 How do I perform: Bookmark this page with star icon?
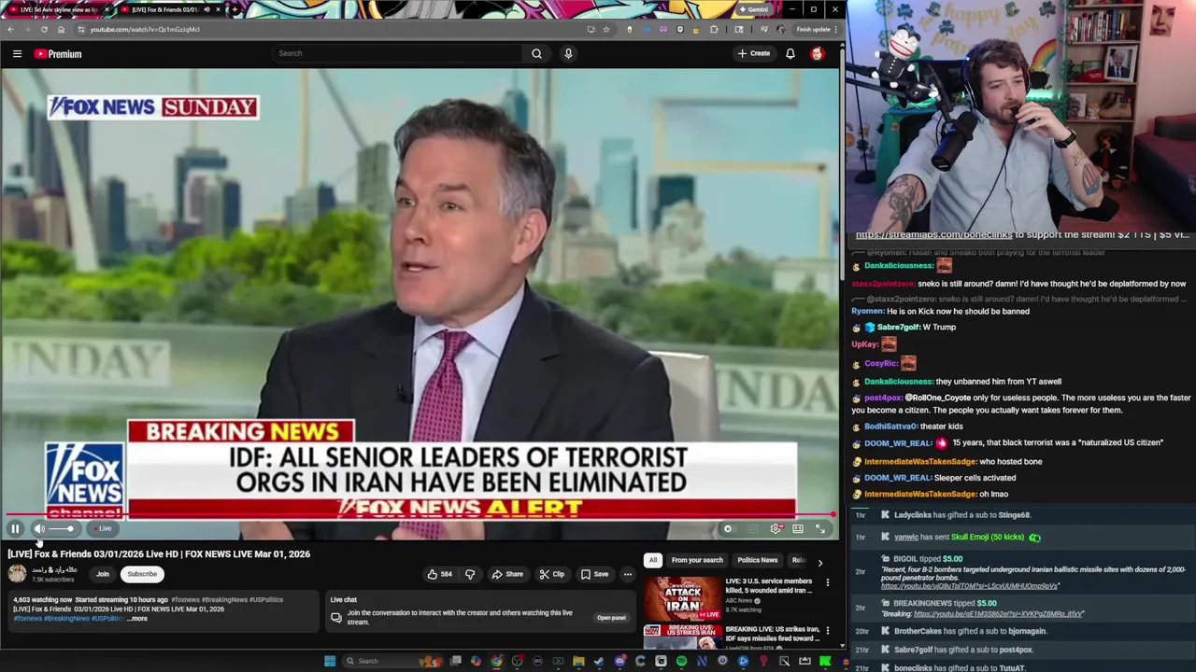click(x=605, y=29)
